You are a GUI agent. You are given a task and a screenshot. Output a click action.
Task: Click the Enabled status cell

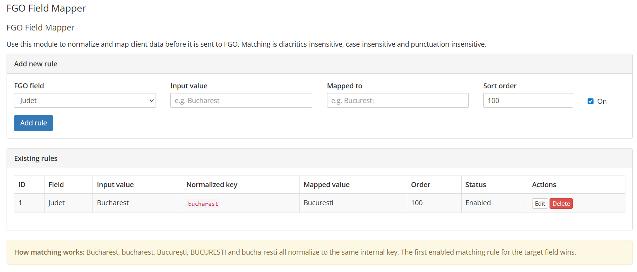click(478, 203)
